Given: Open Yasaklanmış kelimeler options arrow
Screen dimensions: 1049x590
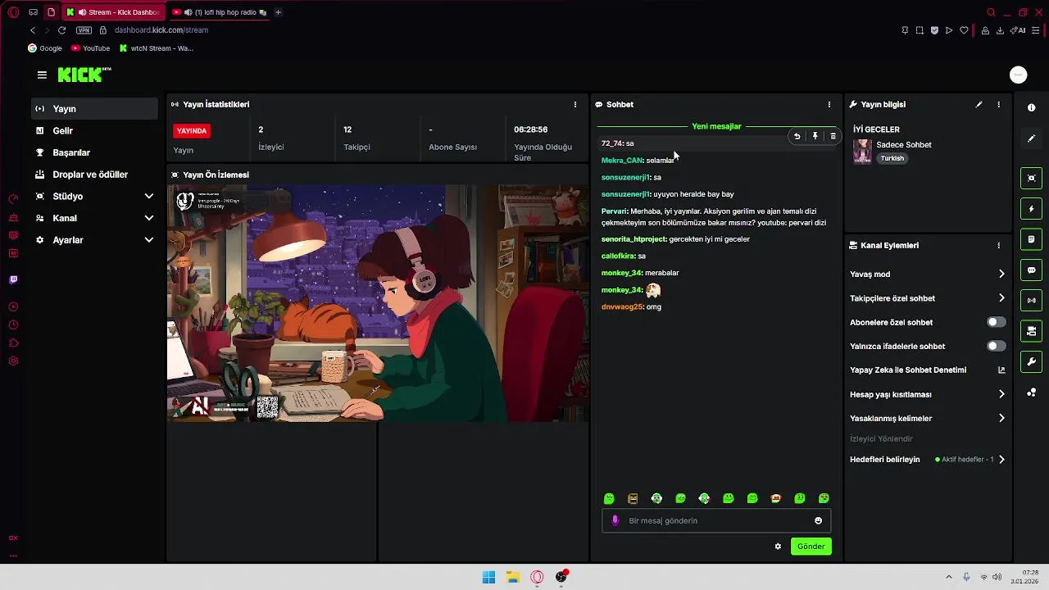Looking at the screenshot, I should tap(1001, 419).
